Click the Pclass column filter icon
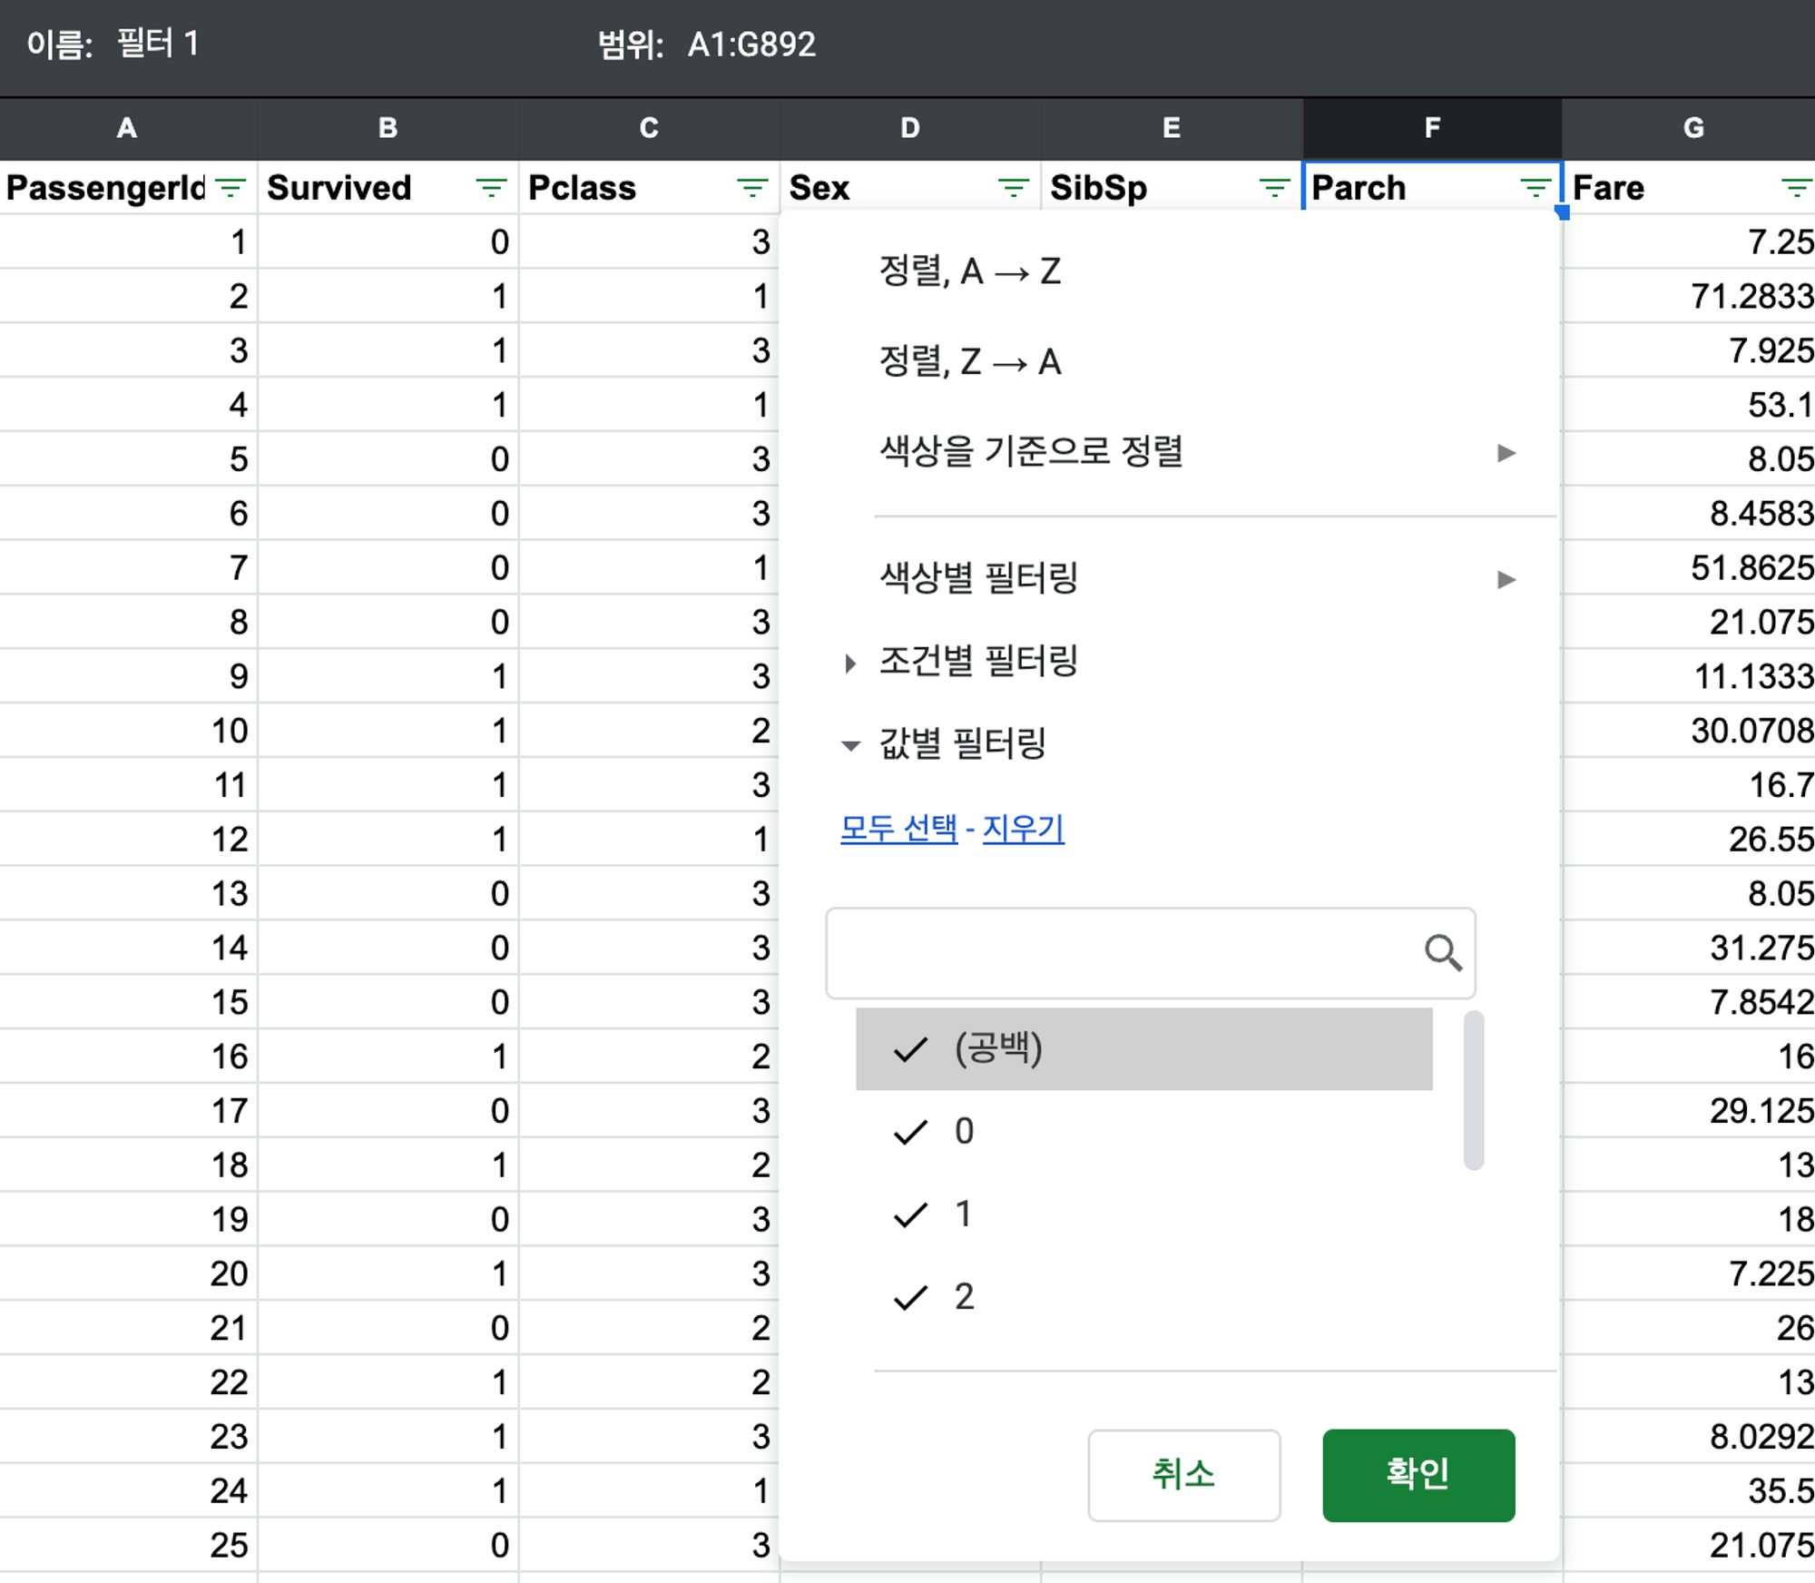 751,188
